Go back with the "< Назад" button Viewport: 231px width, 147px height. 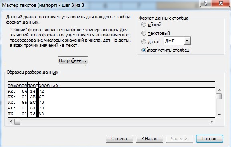point(149,139)
